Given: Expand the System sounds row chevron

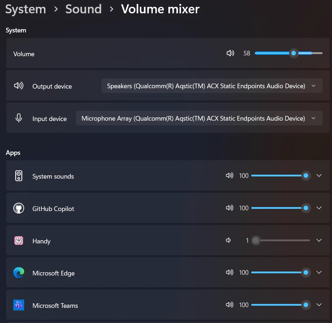Looking at the screenshot, I should pyautogui.click(x=319, y=175).
